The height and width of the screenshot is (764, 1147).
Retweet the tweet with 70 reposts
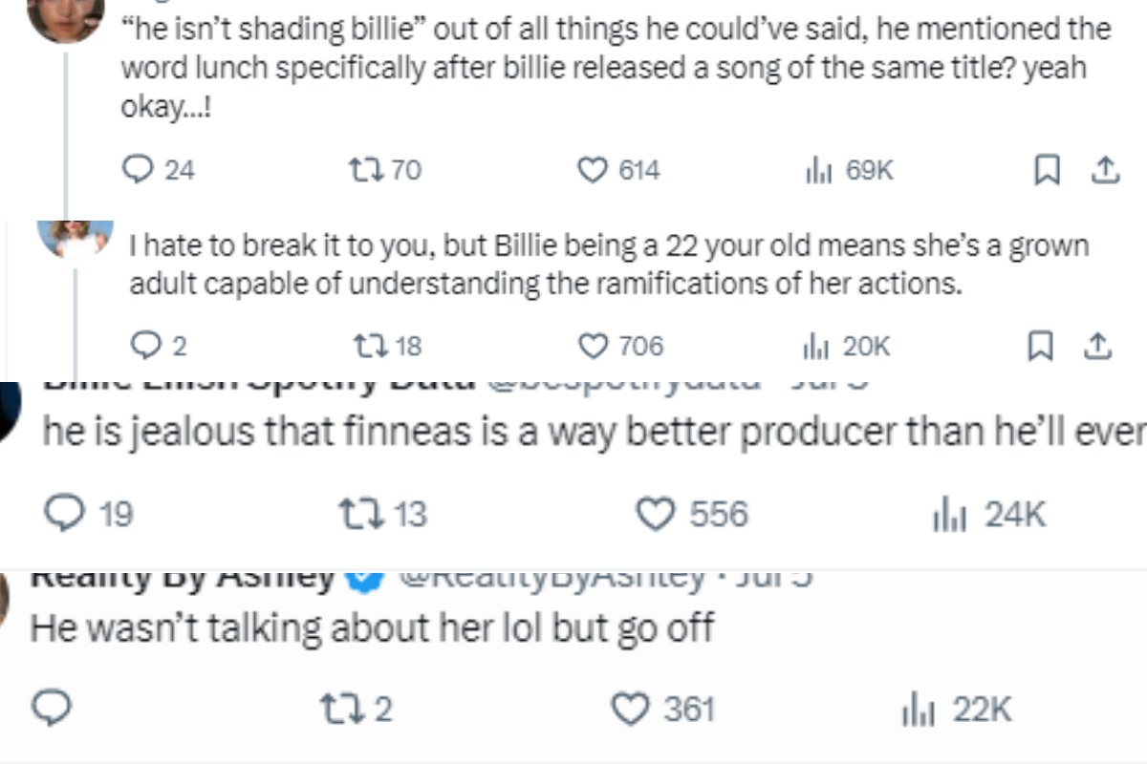[364, 170]
